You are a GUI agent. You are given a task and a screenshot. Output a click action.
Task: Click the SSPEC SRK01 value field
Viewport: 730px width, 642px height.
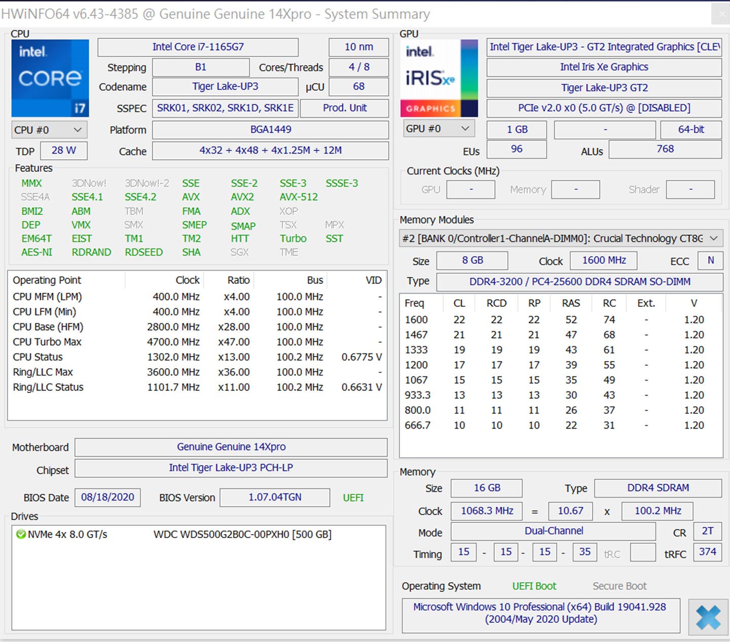coord(225,108)
